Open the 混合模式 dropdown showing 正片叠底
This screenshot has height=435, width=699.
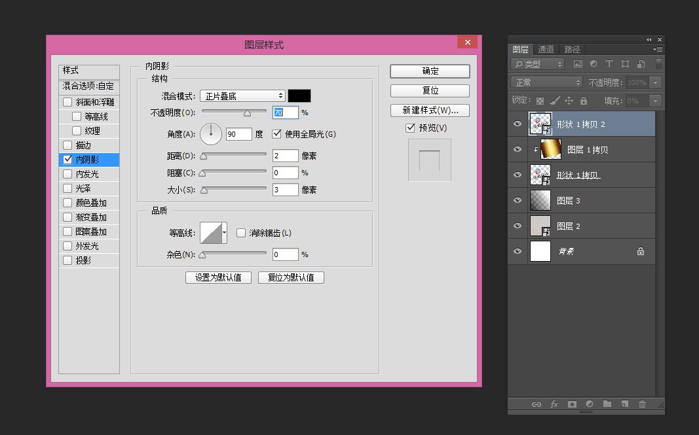242,96
